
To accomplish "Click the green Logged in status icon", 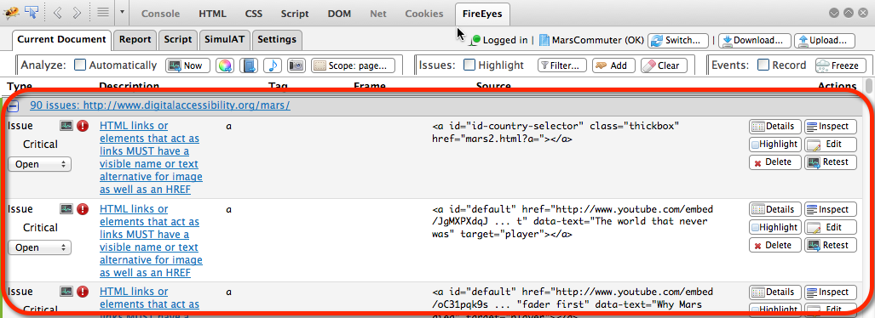I will point(475,40).
